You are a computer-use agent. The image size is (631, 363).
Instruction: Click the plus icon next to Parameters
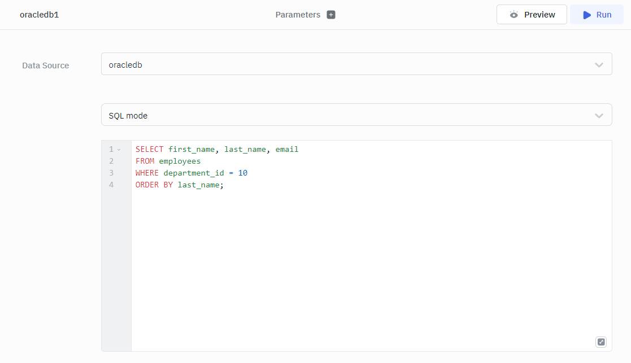pos(331,15)
